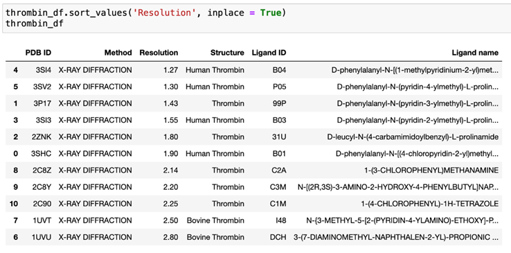Click ligand ID 'B01'
The image size is (511, 253).
coord(280,154)
